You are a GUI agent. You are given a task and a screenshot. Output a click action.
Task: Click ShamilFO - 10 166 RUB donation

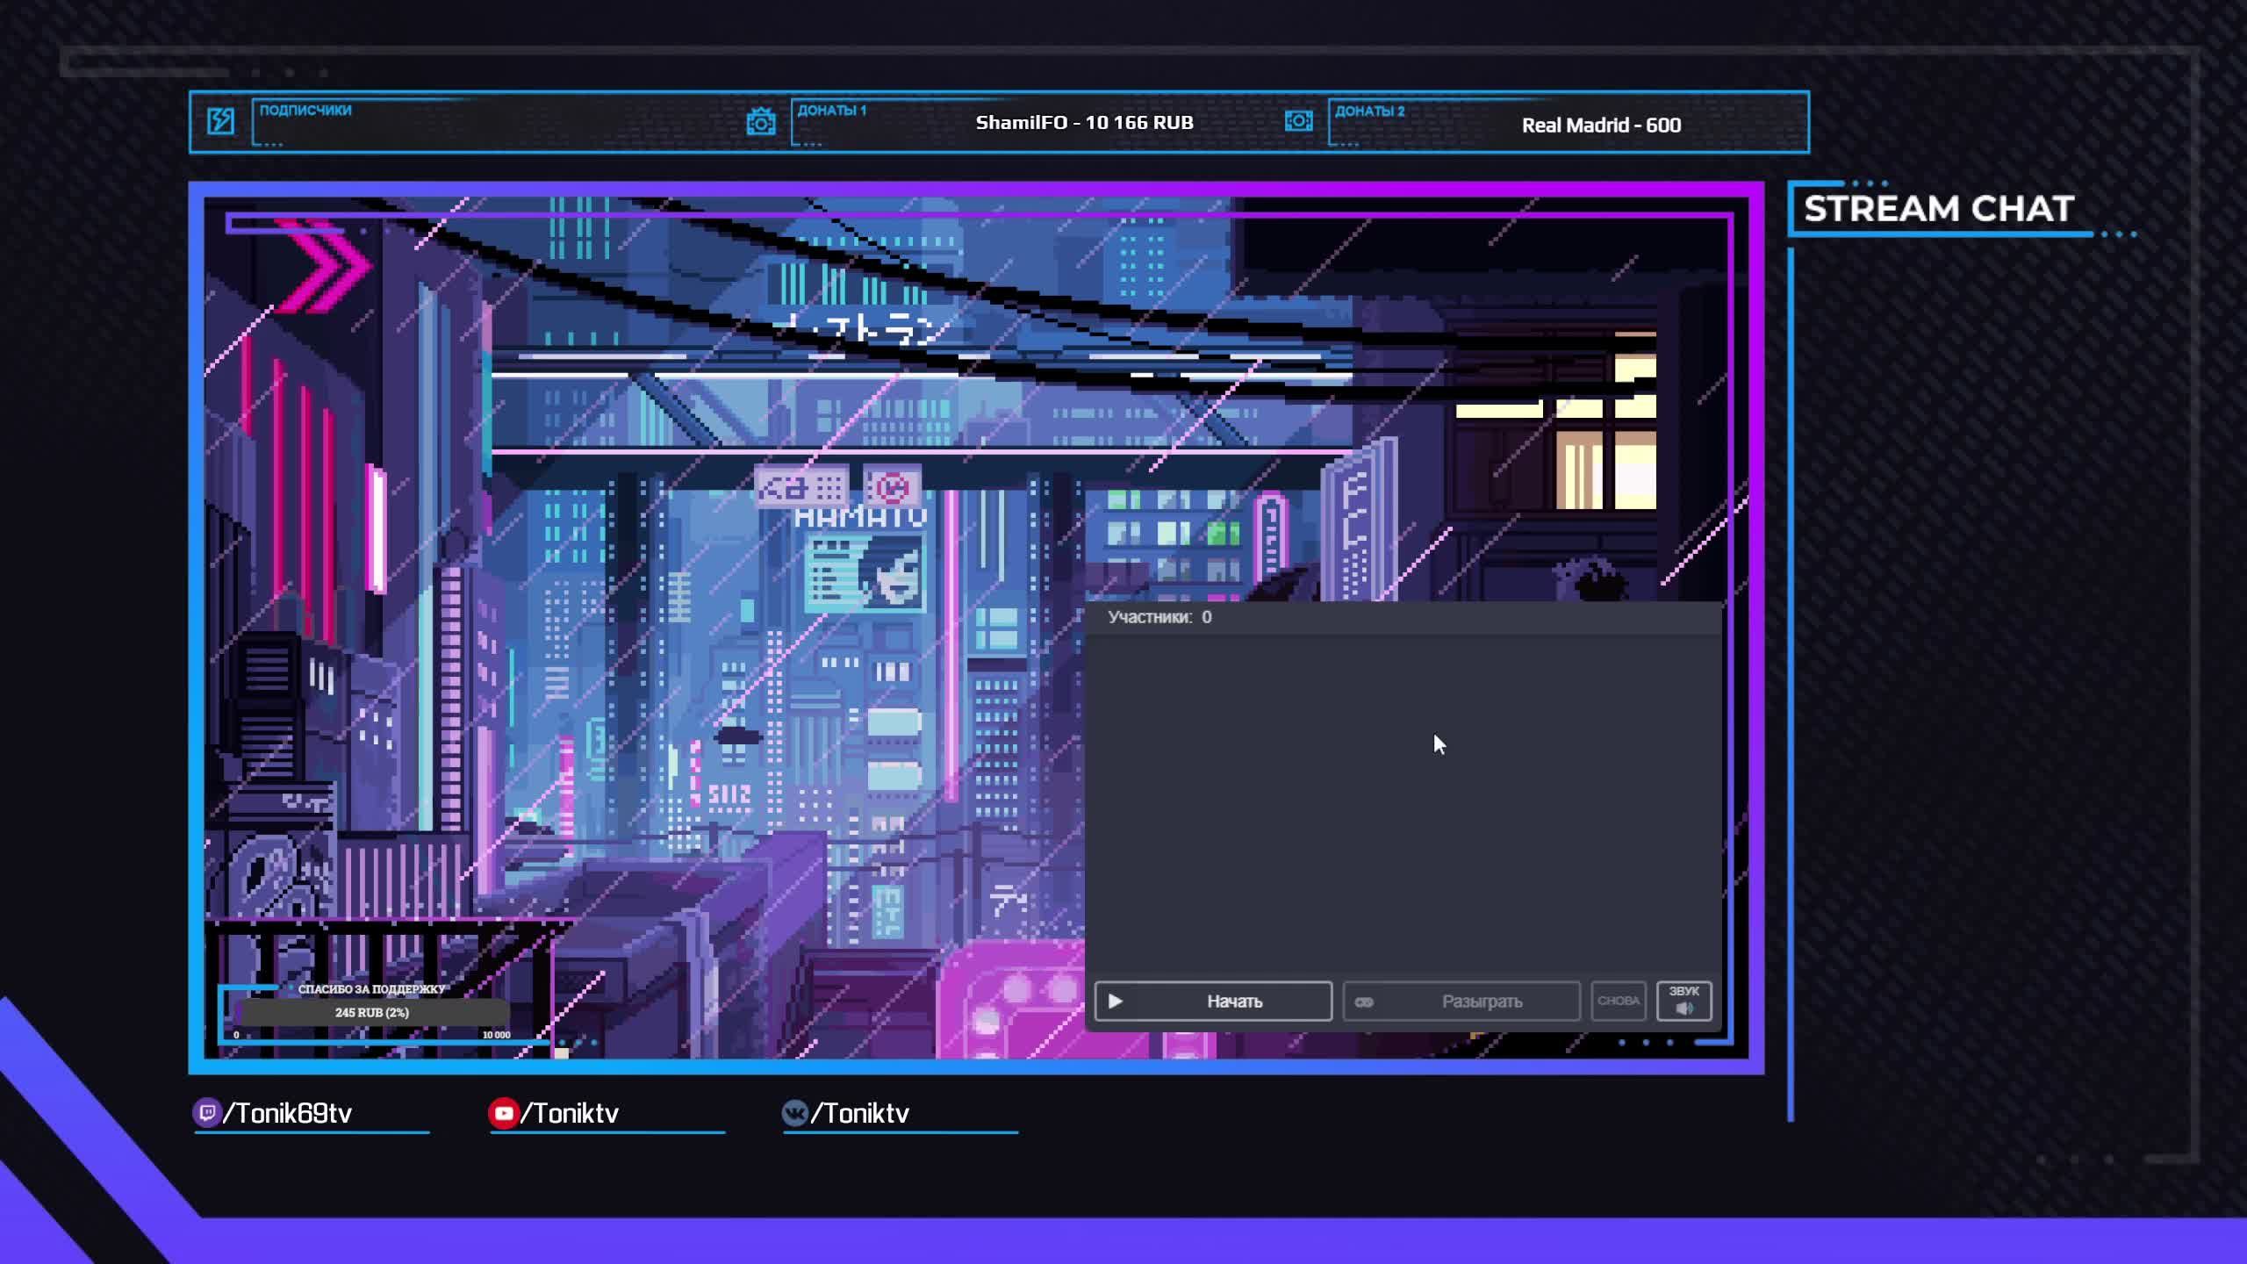point(1084,123)
